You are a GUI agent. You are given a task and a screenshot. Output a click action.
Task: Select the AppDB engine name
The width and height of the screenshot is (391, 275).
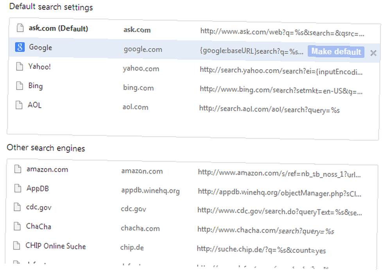(x=38, y=189)
